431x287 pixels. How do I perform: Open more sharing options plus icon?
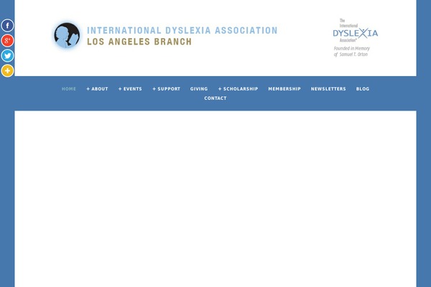[x=7, y=70]
